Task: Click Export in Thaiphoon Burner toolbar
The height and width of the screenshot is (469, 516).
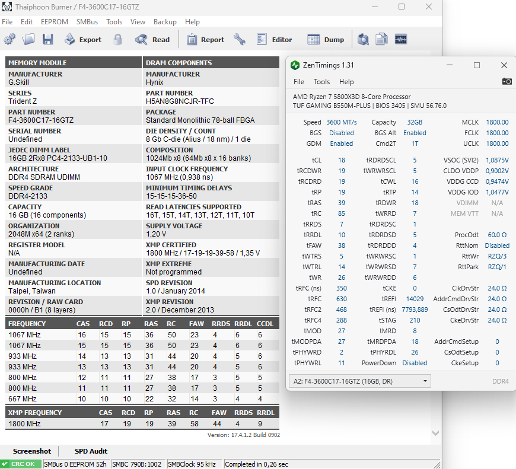Action: point(83,40)
